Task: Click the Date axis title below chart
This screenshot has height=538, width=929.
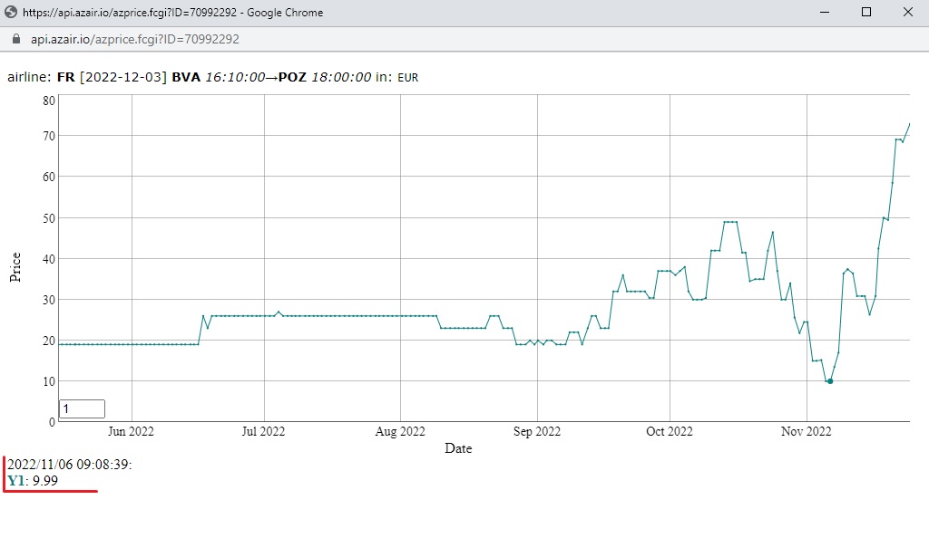Action: click(x=458, y=448)
